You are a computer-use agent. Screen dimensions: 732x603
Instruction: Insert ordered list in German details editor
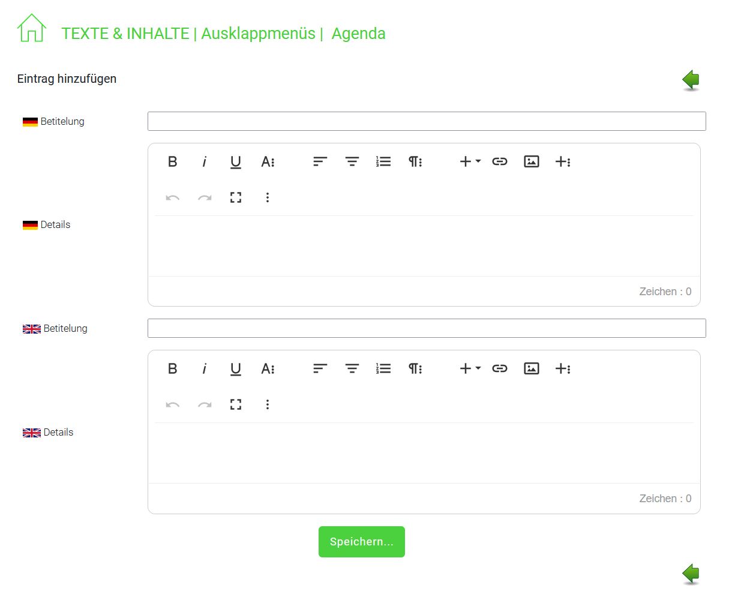383,161
